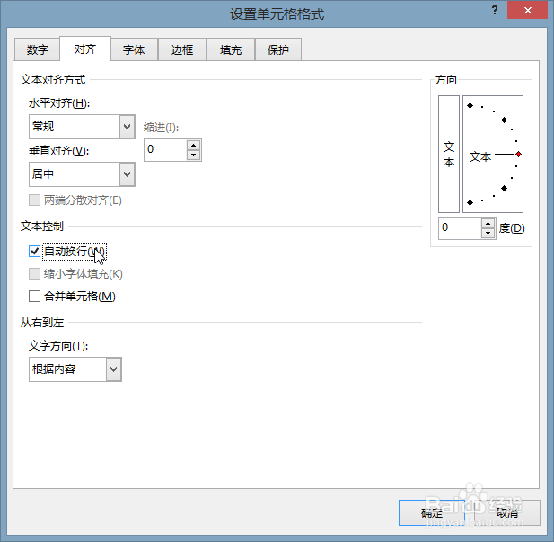554x542 pixels.
Task: Click the 确定 button
Action: tap(432, 512)
